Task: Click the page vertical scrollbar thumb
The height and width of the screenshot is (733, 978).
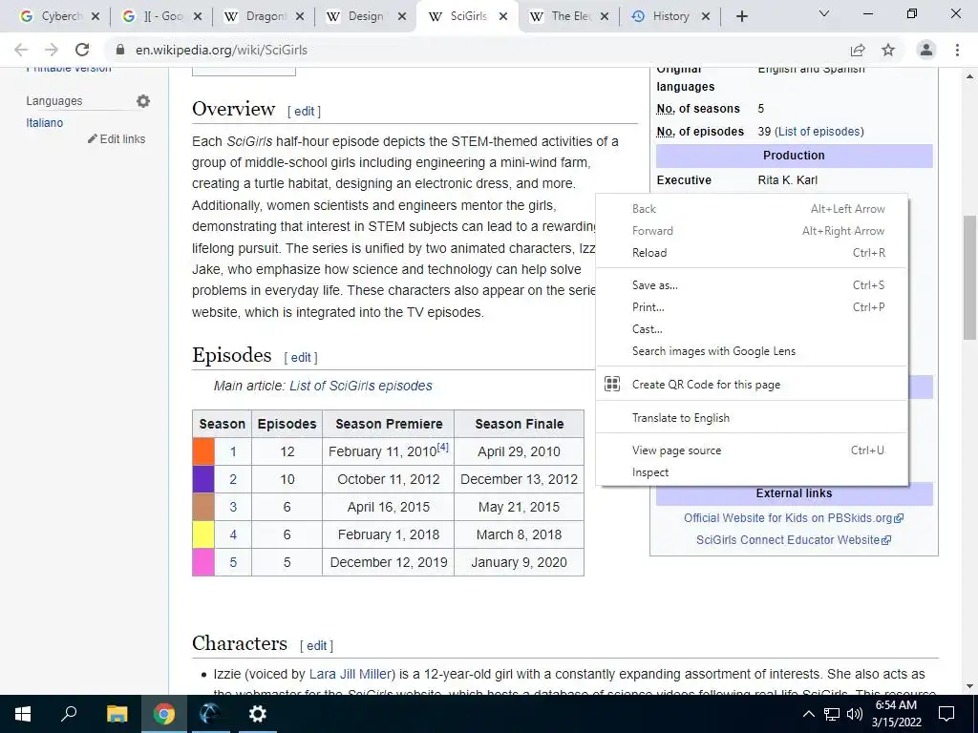Action: 968,278
